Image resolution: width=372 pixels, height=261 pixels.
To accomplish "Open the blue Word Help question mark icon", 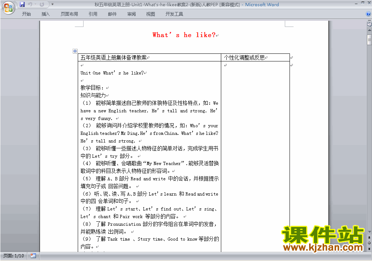I will [368, 14].
